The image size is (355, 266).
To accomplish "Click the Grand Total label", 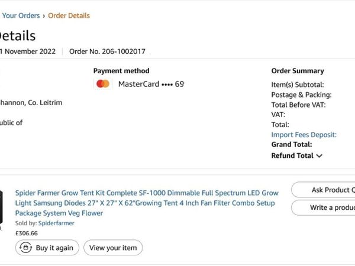I will 291,144.
